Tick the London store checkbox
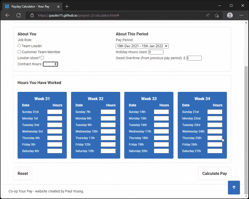The height and width of the screenshot is (199, 249). tap(42, 58)
